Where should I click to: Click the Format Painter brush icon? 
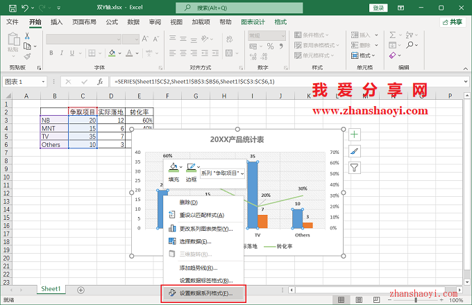[27, 56]
